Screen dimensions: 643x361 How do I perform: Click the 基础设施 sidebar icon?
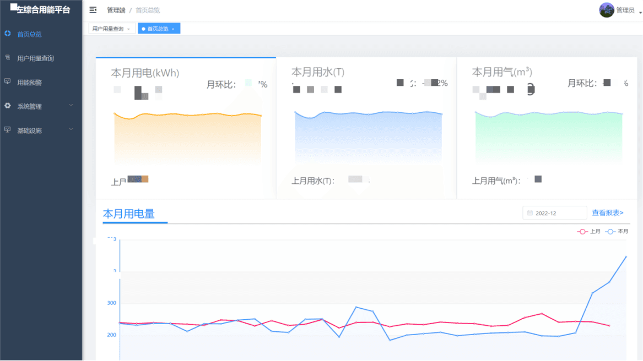pos(8,130)
